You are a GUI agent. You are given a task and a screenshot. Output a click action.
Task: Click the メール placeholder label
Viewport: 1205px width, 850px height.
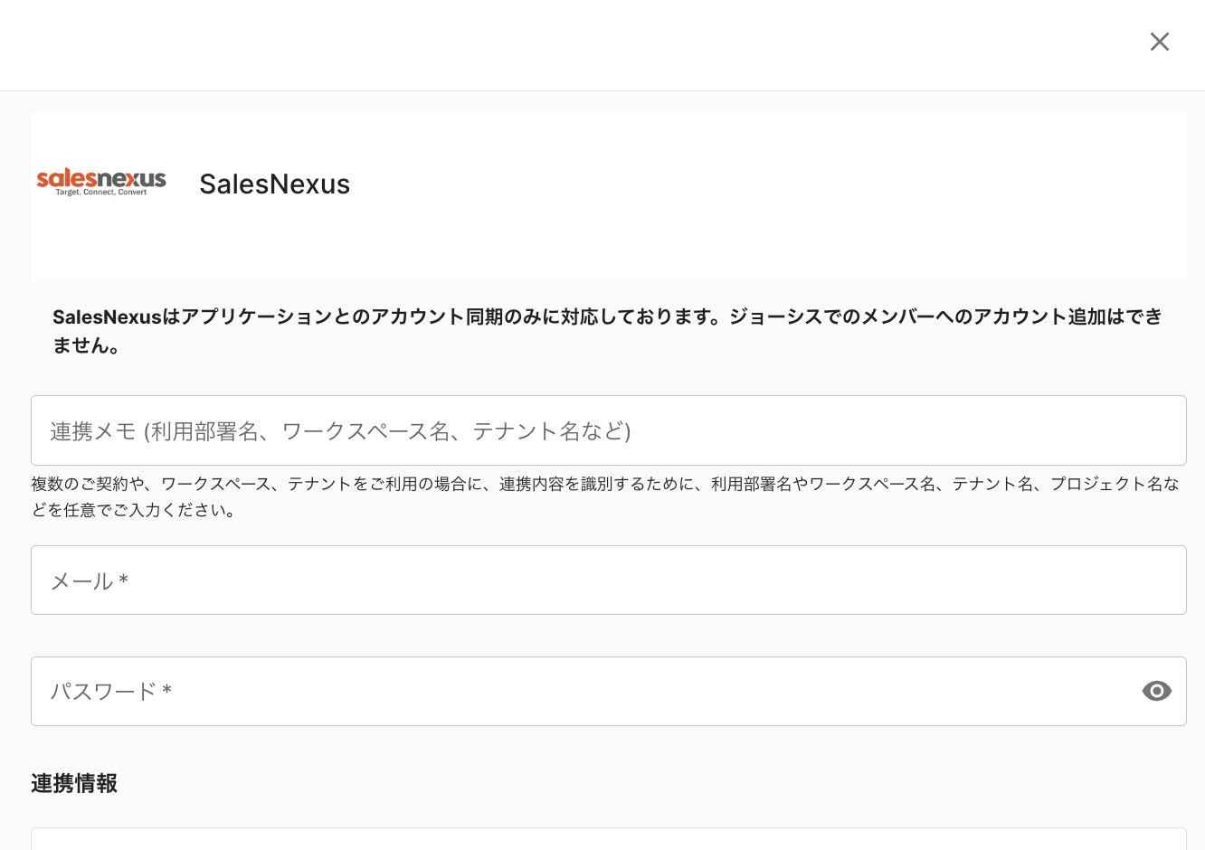point(81,581)
